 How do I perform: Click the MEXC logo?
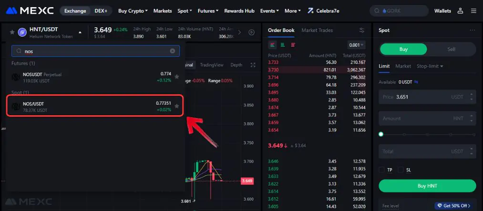30,11
